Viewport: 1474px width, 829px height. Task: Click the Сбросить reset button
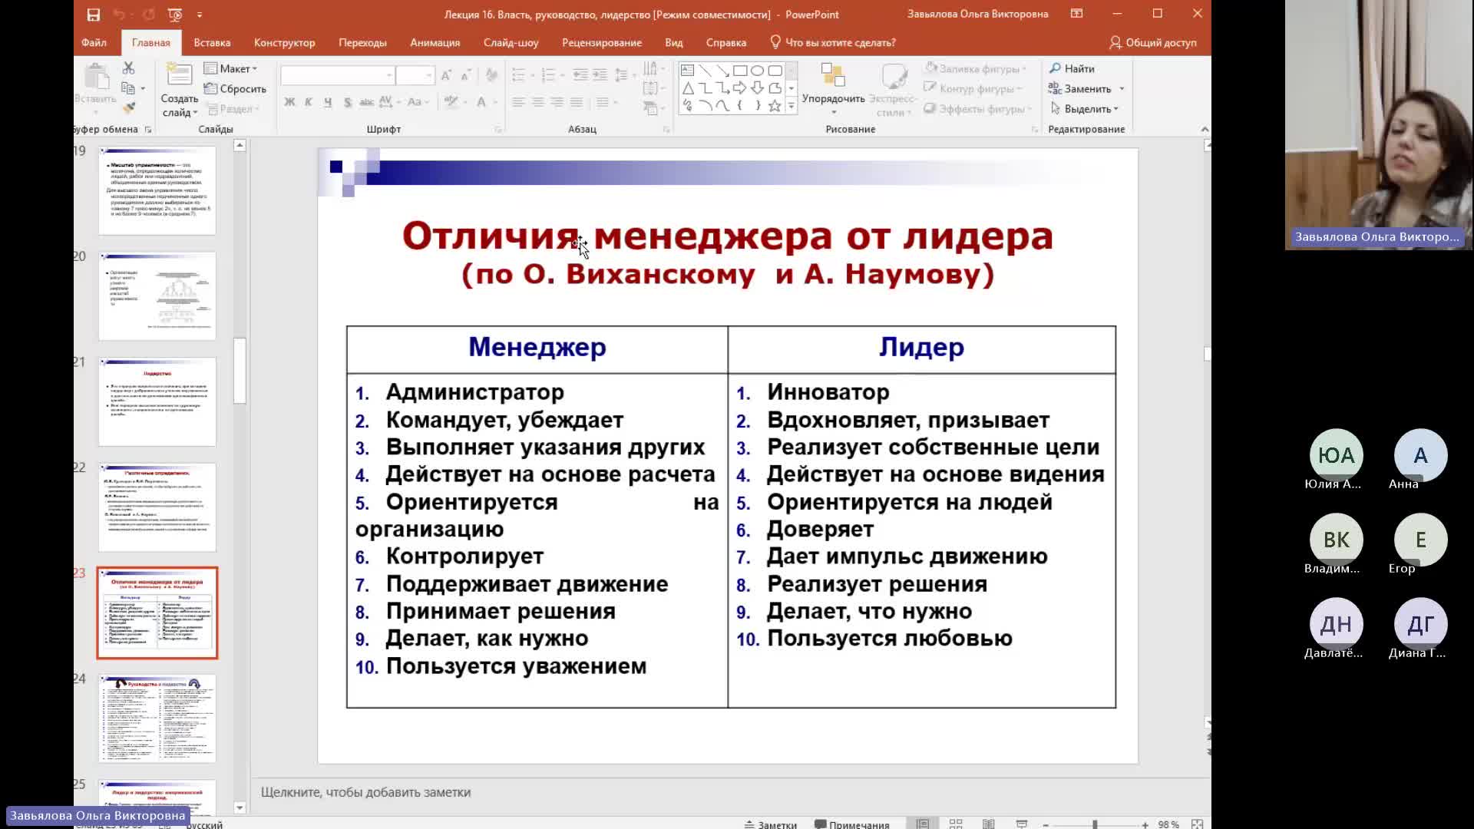[x=235, y=88]
